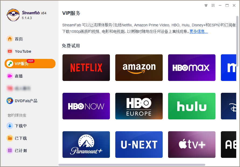
Task: Click the blurred sidebar menu item
Action: [x=19, y=88]
